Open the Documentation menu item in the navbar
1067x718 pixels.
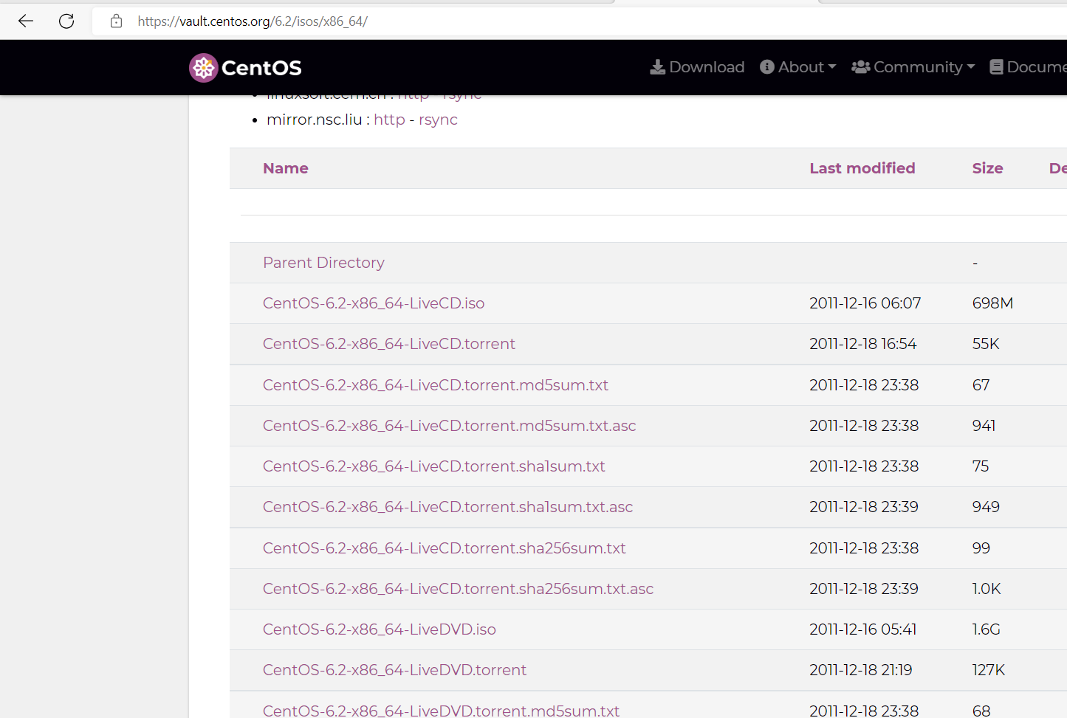tap(1028, 67)
